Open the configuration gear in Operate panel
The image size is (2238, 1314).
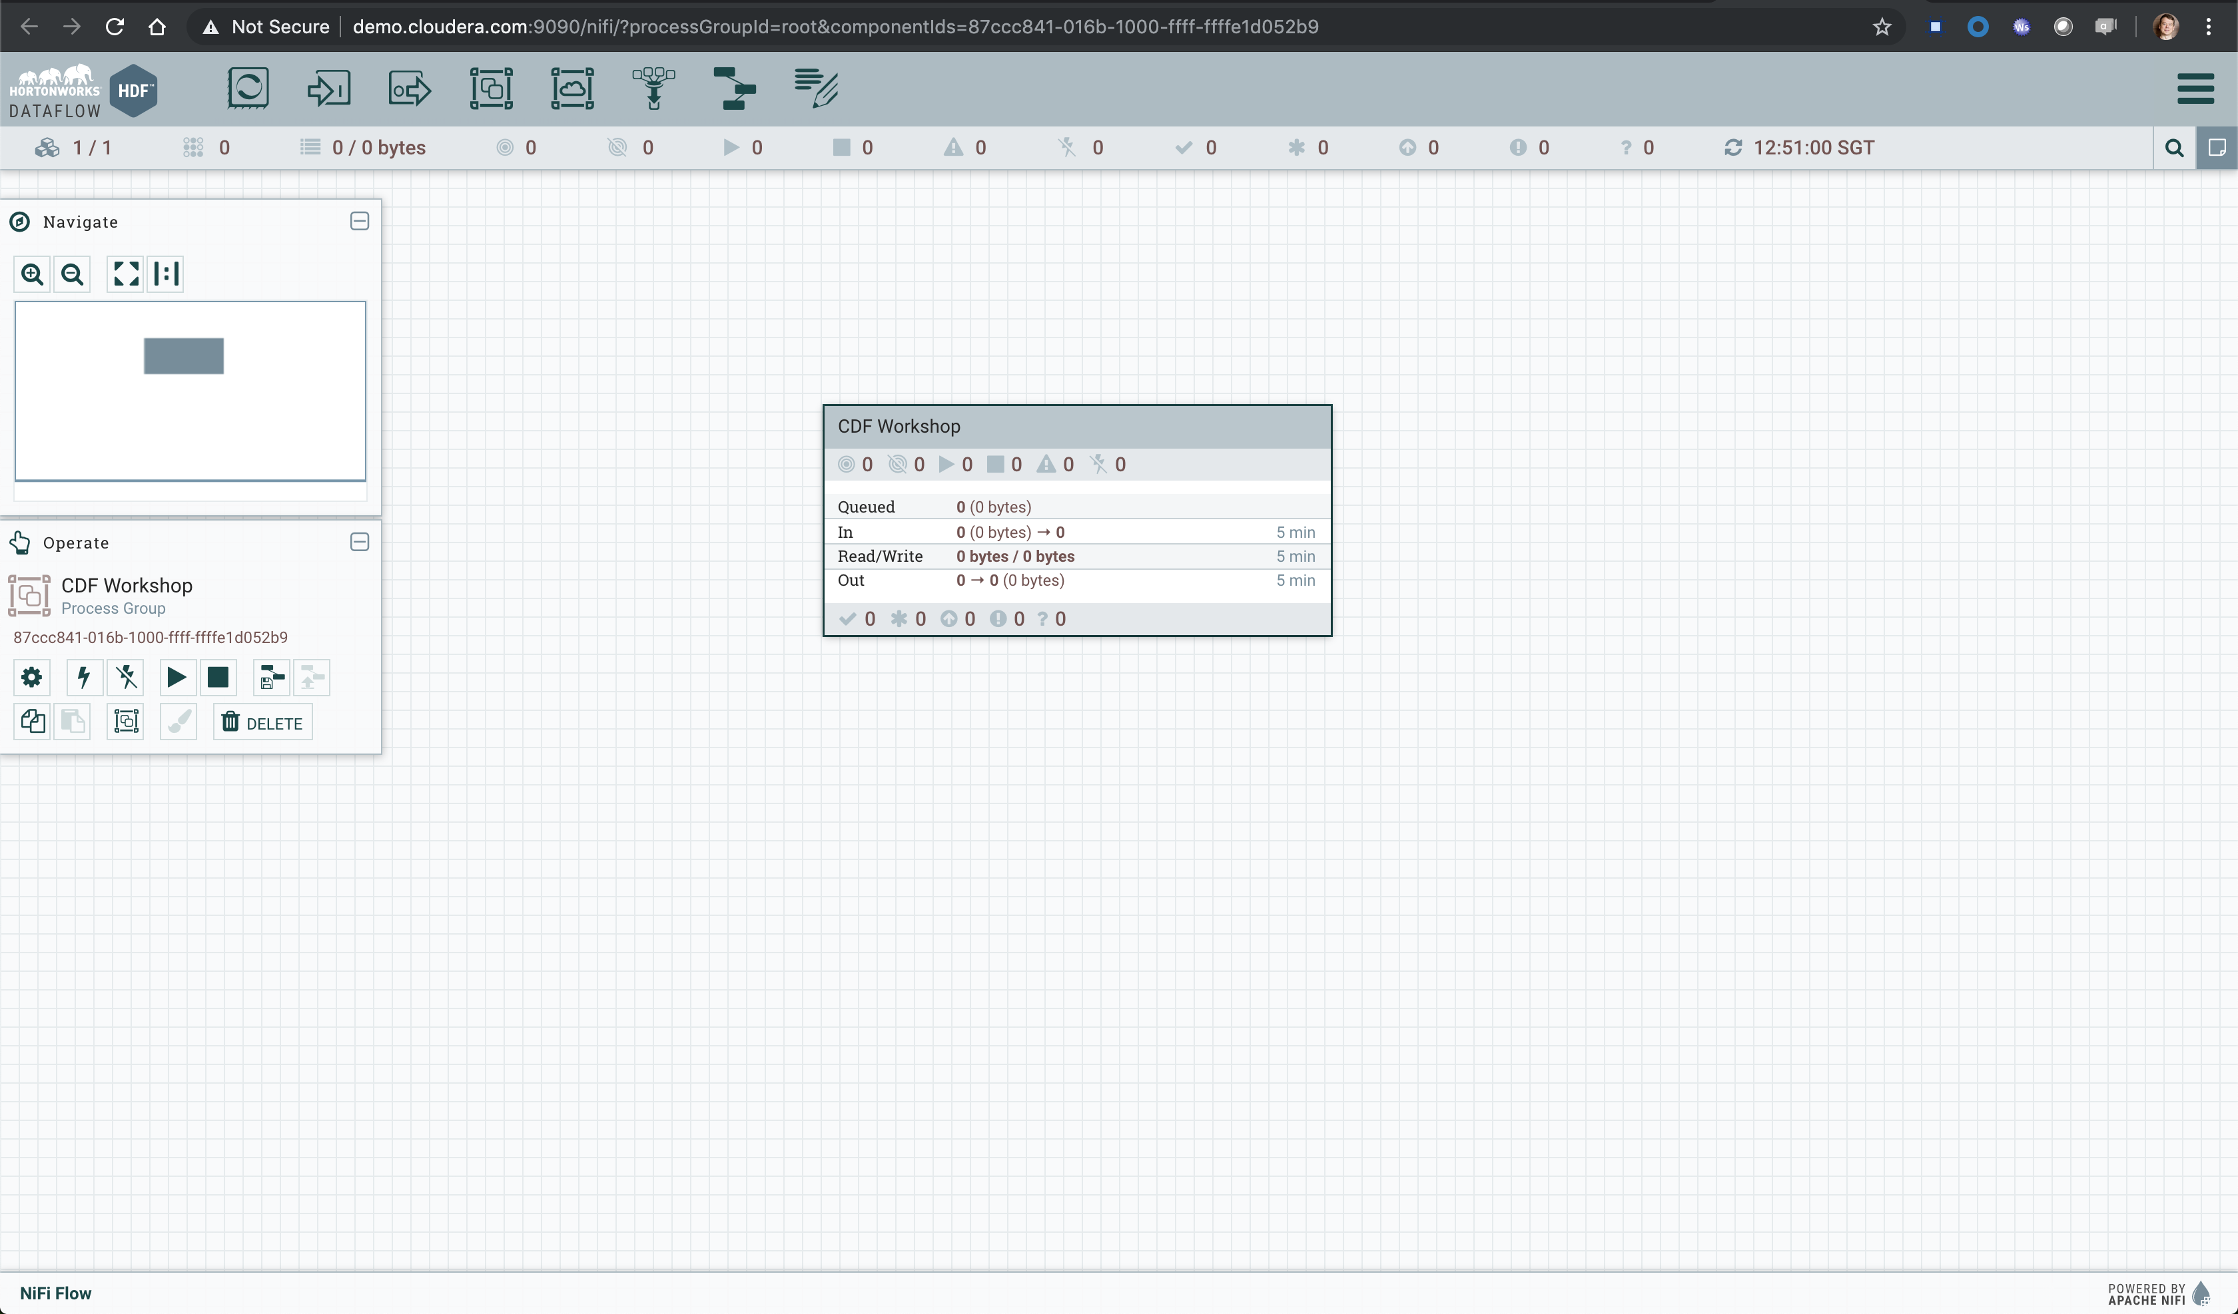[32, 678]
